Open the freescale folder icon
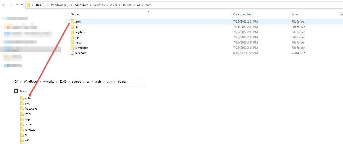The image size is (343, 144). tap(22, 109)
